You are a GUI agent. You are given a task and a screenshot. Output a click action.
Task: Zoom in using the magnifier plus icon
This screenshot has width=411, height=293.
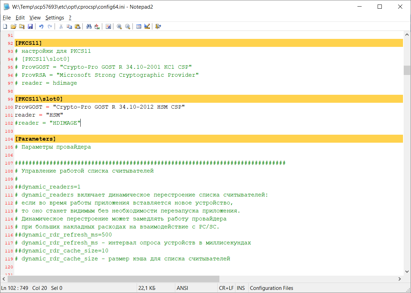point(119,26)
